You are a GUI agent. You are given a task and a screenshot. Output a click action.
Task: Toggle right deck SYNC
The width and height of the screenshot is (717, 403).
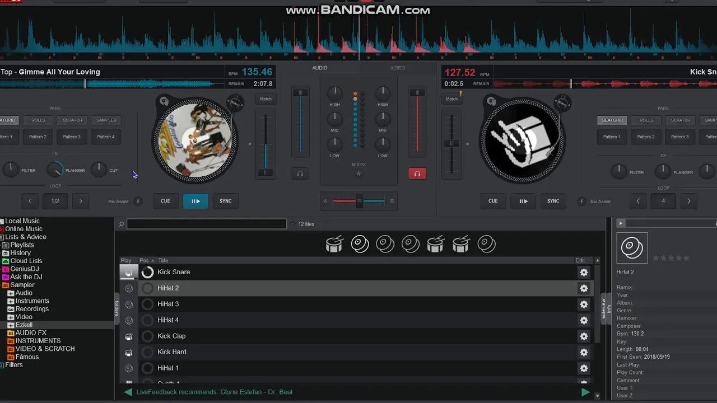click(x=553, y=201)
